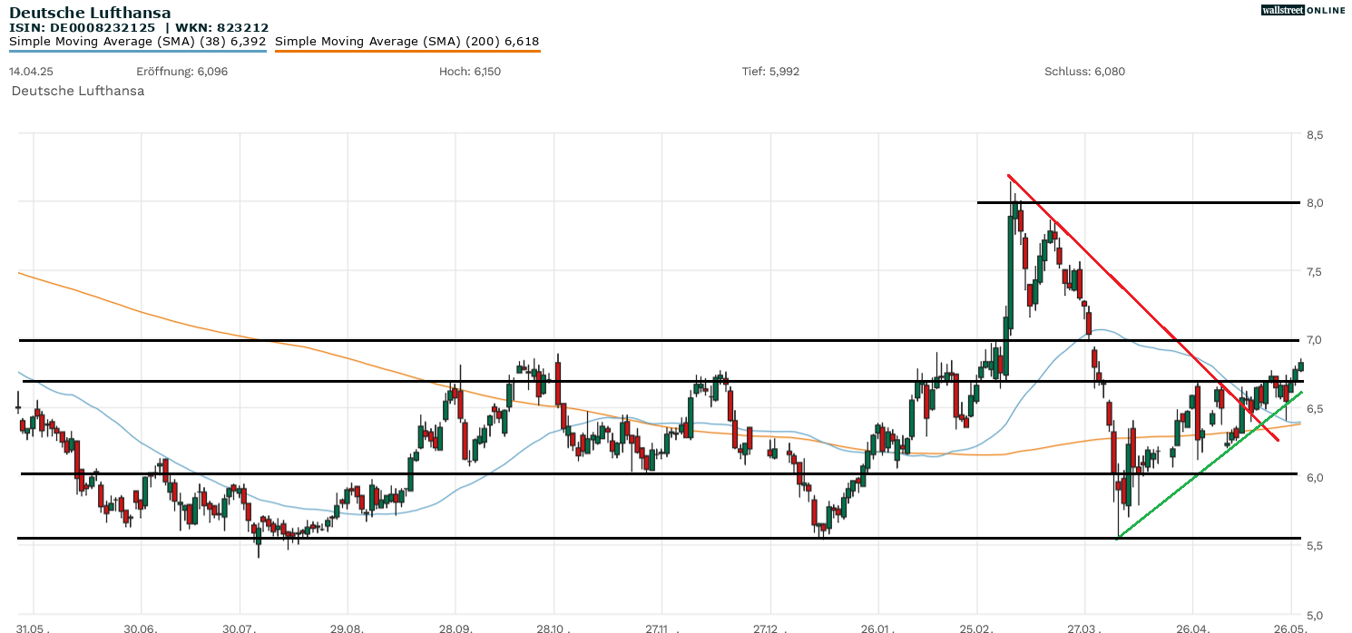Click the red descending trendline

1143,307
